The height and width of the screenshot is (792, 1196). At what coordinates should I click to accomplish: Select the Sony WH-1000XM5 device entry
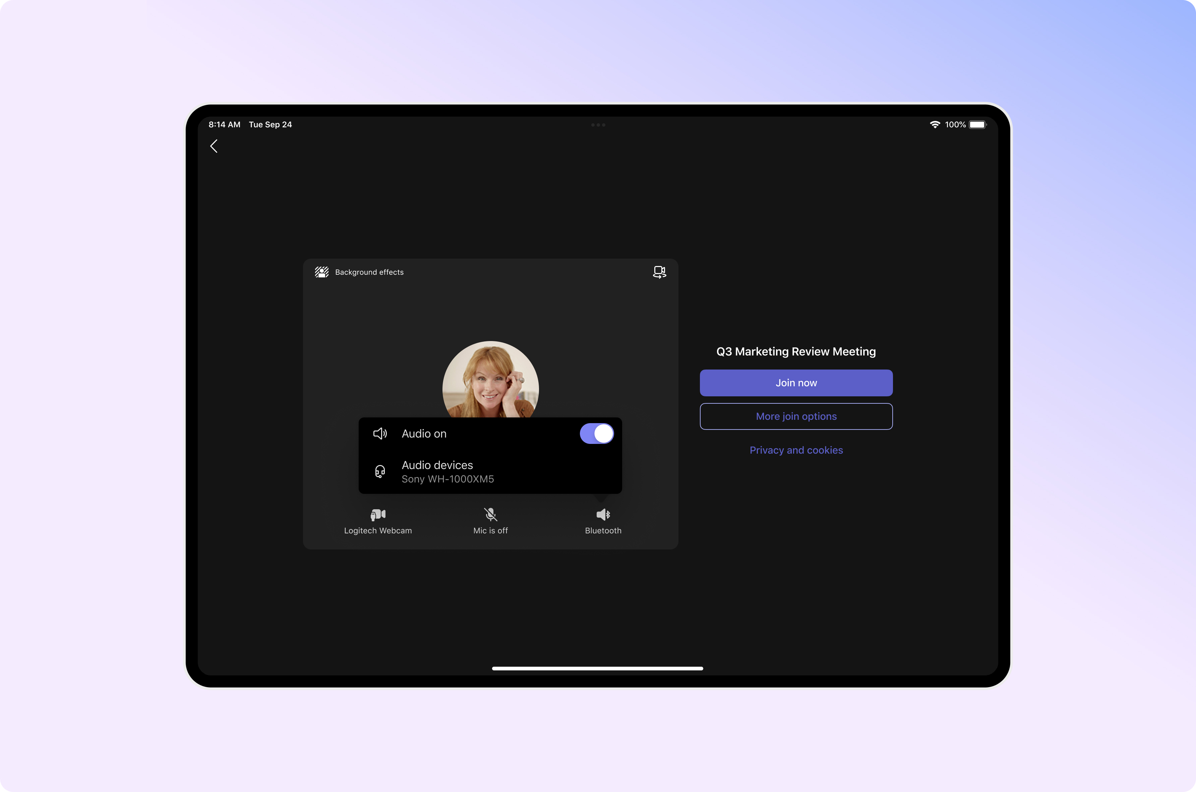pyautogui.click(x=448, y=479)
